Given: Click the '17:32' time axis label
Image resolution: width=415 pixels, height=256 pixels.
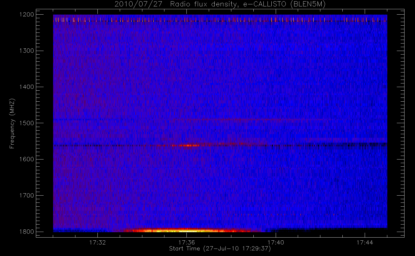Looking at the screenshot, I should click(97, 242).
